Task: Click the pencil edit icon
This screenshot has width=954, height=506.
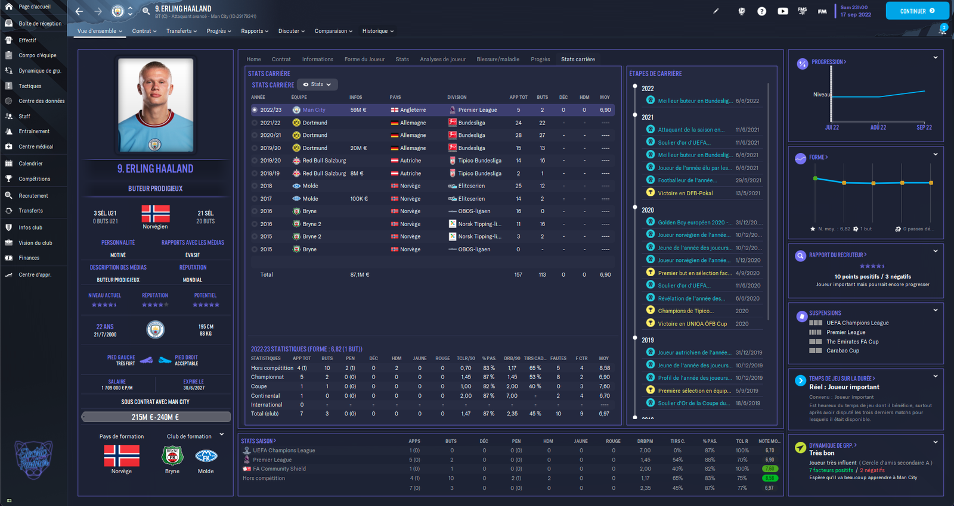Action: (716, 11)
